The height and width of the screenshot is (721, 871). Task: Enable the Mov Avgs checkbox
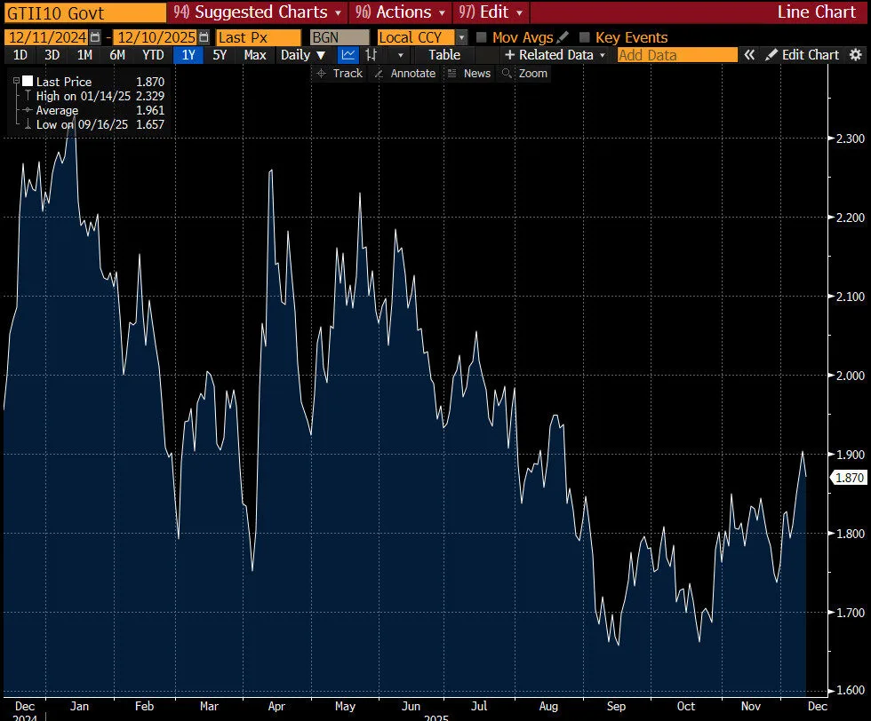[x=482, y=37]
